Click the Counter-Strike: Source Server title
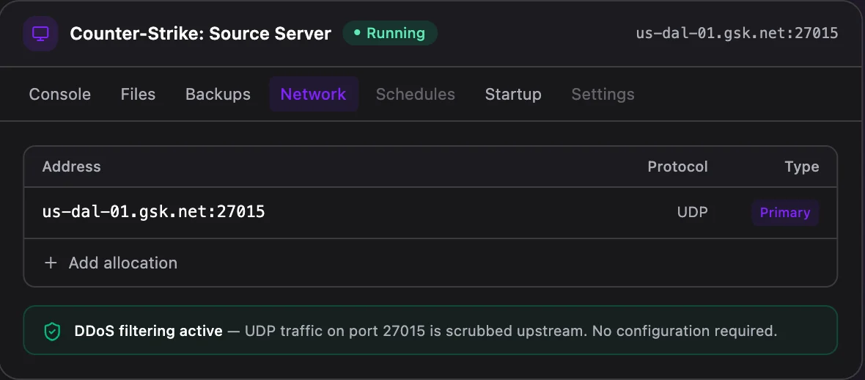This screenshot has width=865, height=380. point(200,34)
